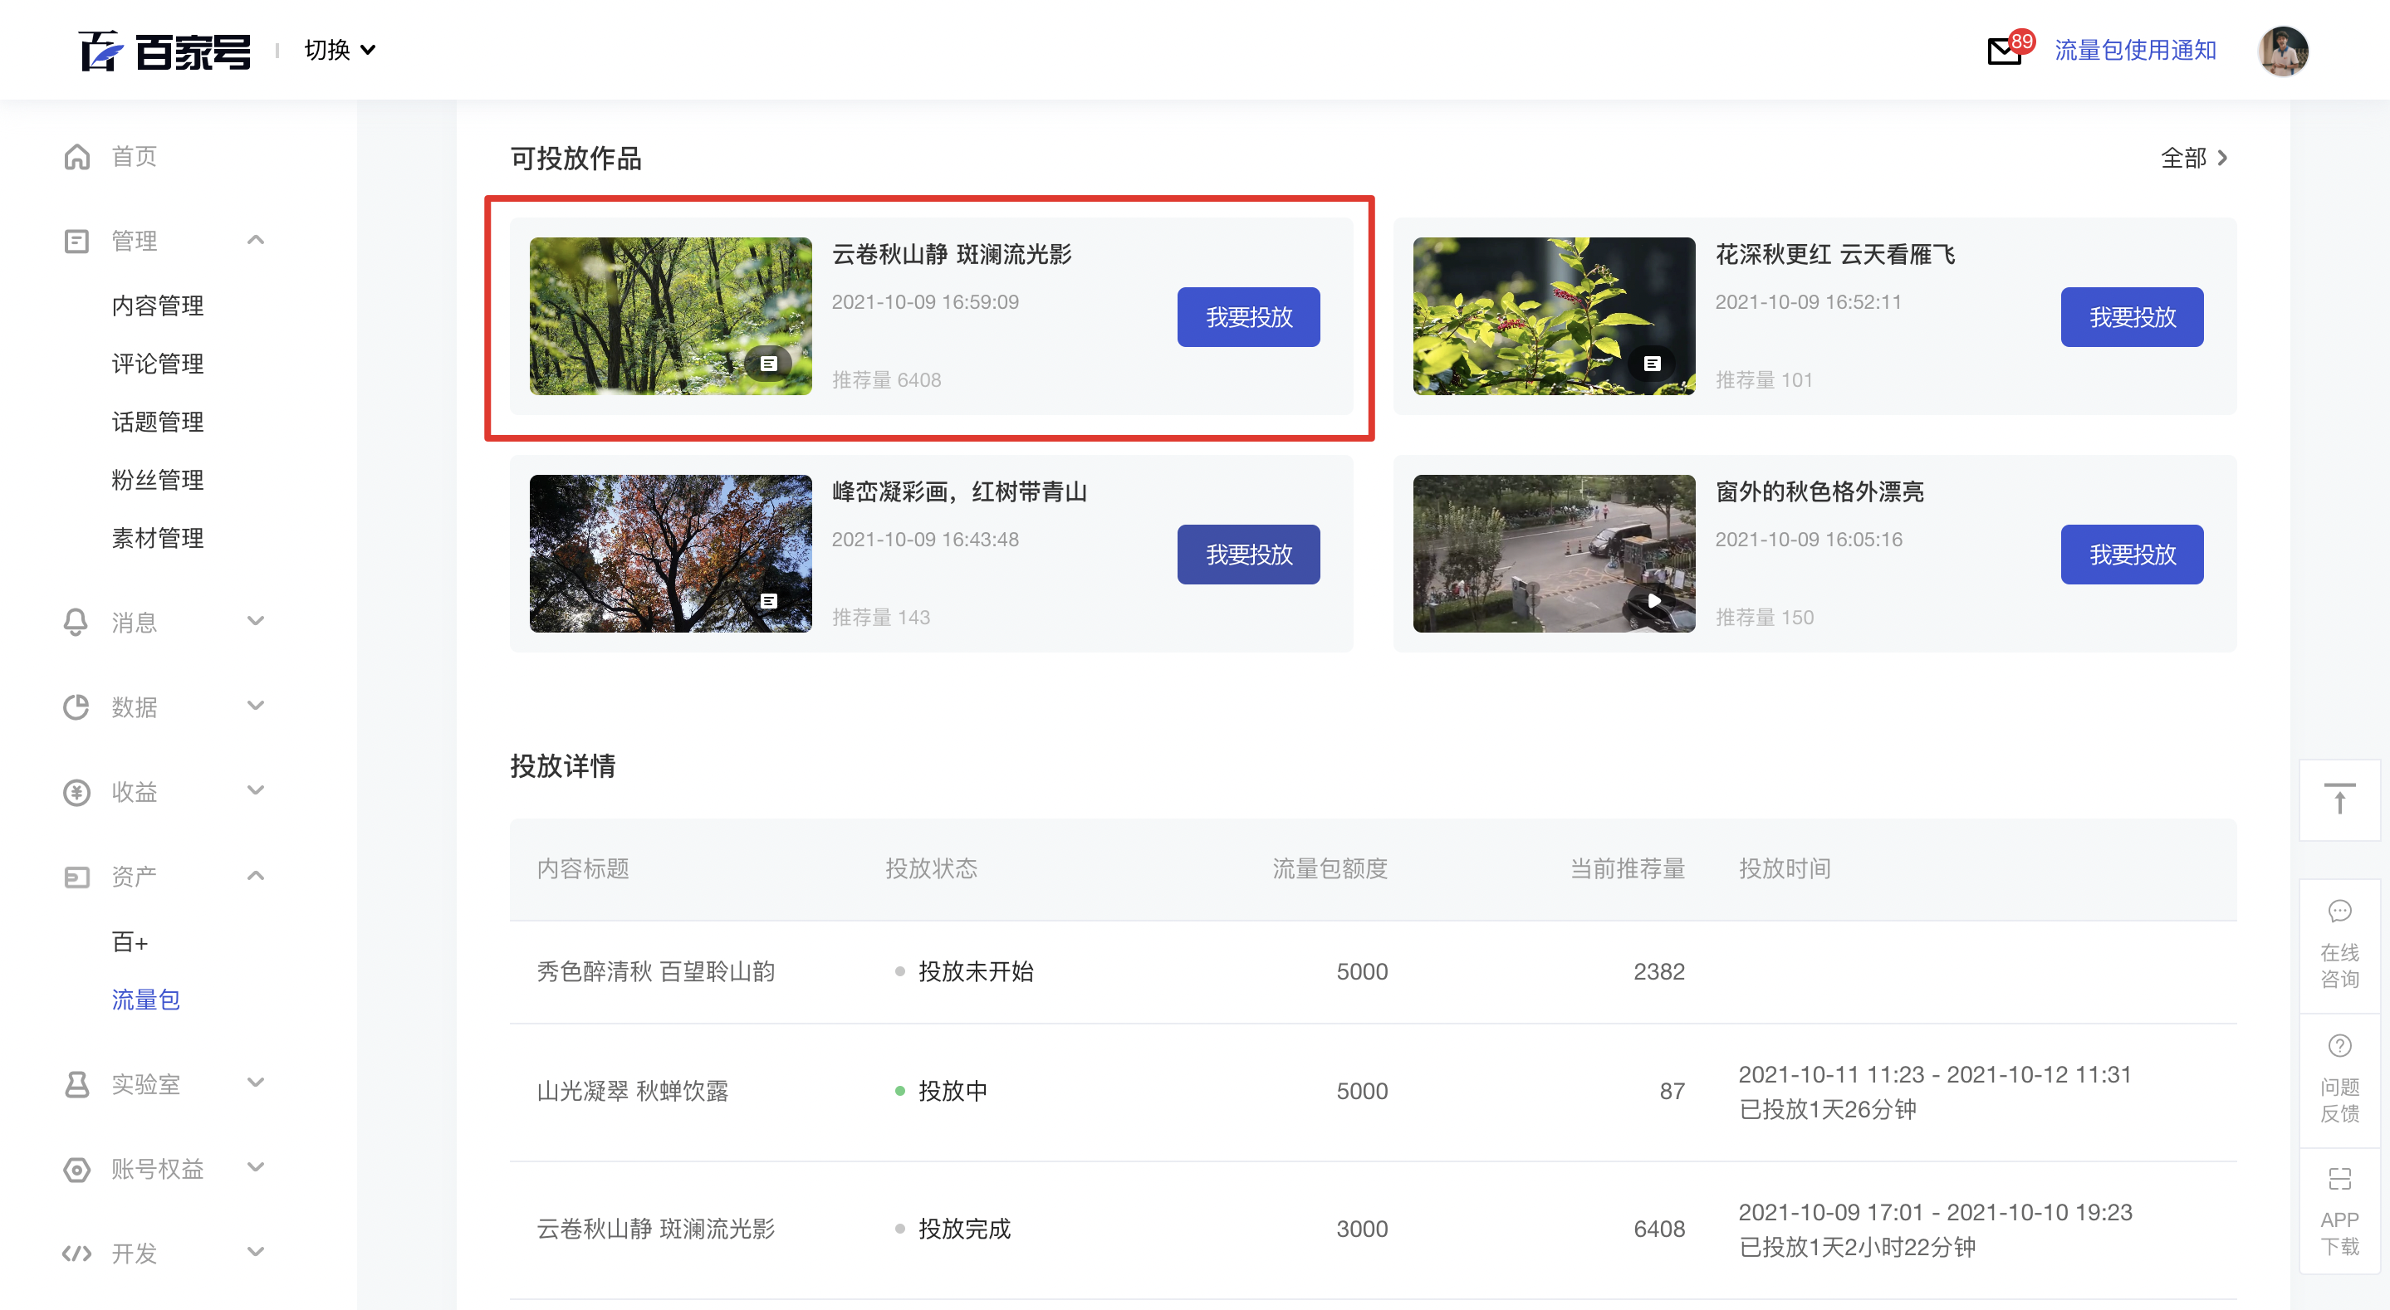Image resolution: width=2390 pixels, height=1310 pixels.
Task: View 全部 available works
Action: coord(2194,158)
